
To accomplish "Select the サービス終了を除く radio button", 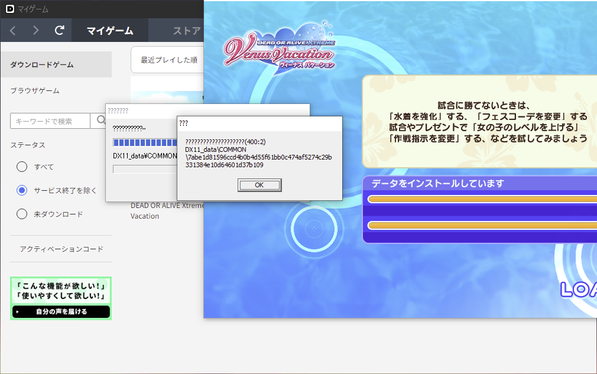I will pyautogui.click(x=22, y=190).
